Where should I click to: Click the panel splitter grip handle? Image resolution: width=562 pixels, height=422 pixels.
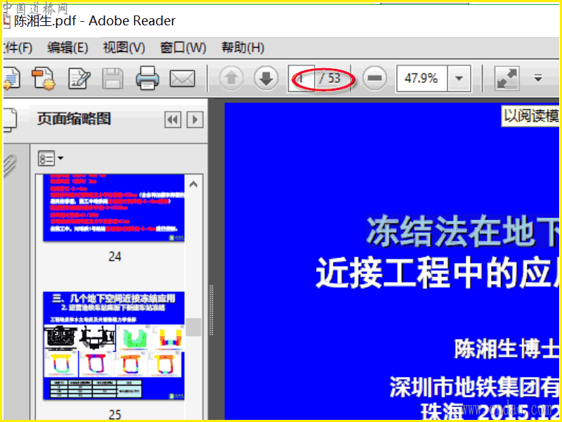coord(211,310)
